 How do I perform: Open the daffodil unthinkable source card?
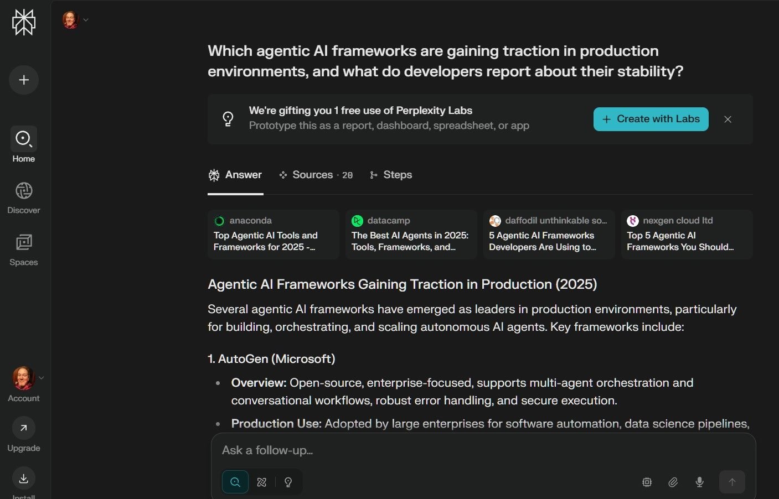(x=549, y=235)
